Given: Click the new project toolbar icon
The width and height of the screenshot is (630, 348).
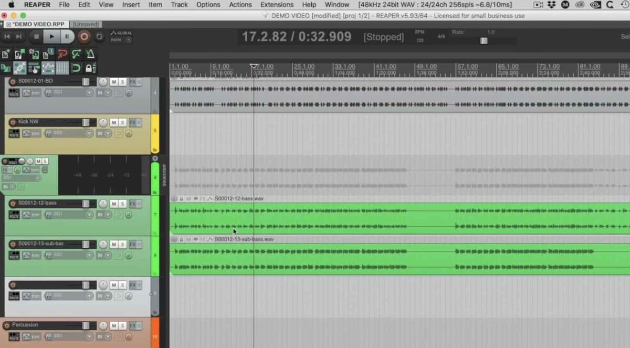Looking at the screenshot, I should pos(6,54).
